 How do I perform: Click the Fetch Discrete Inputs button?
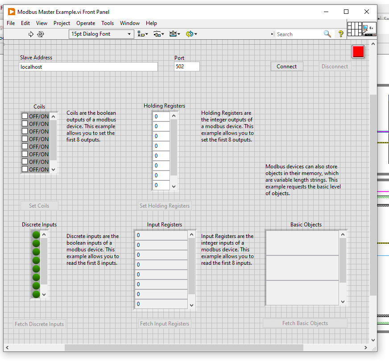tap(39, 324)
